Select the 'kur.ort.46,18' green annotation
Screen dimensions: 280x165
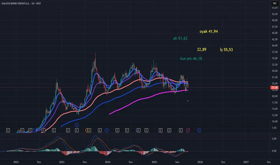(x=191, y=58)
